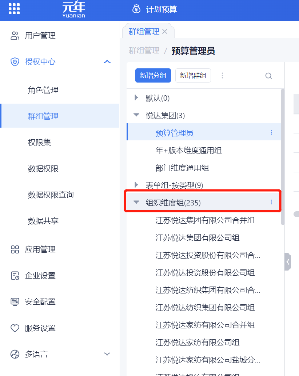The width and height of the screenshot is (299, 376).
Task: Click the 用户管理 sidebar item
Action: (40, 36)
